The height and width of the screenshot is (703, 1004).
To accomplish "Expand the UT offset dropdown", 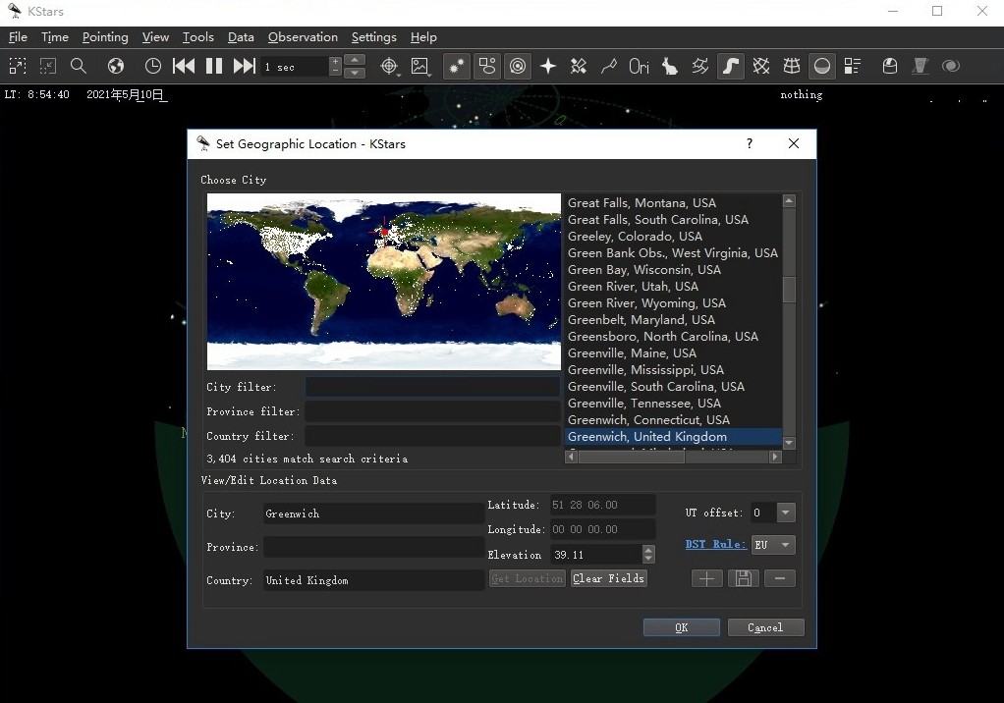I will 786,513.
